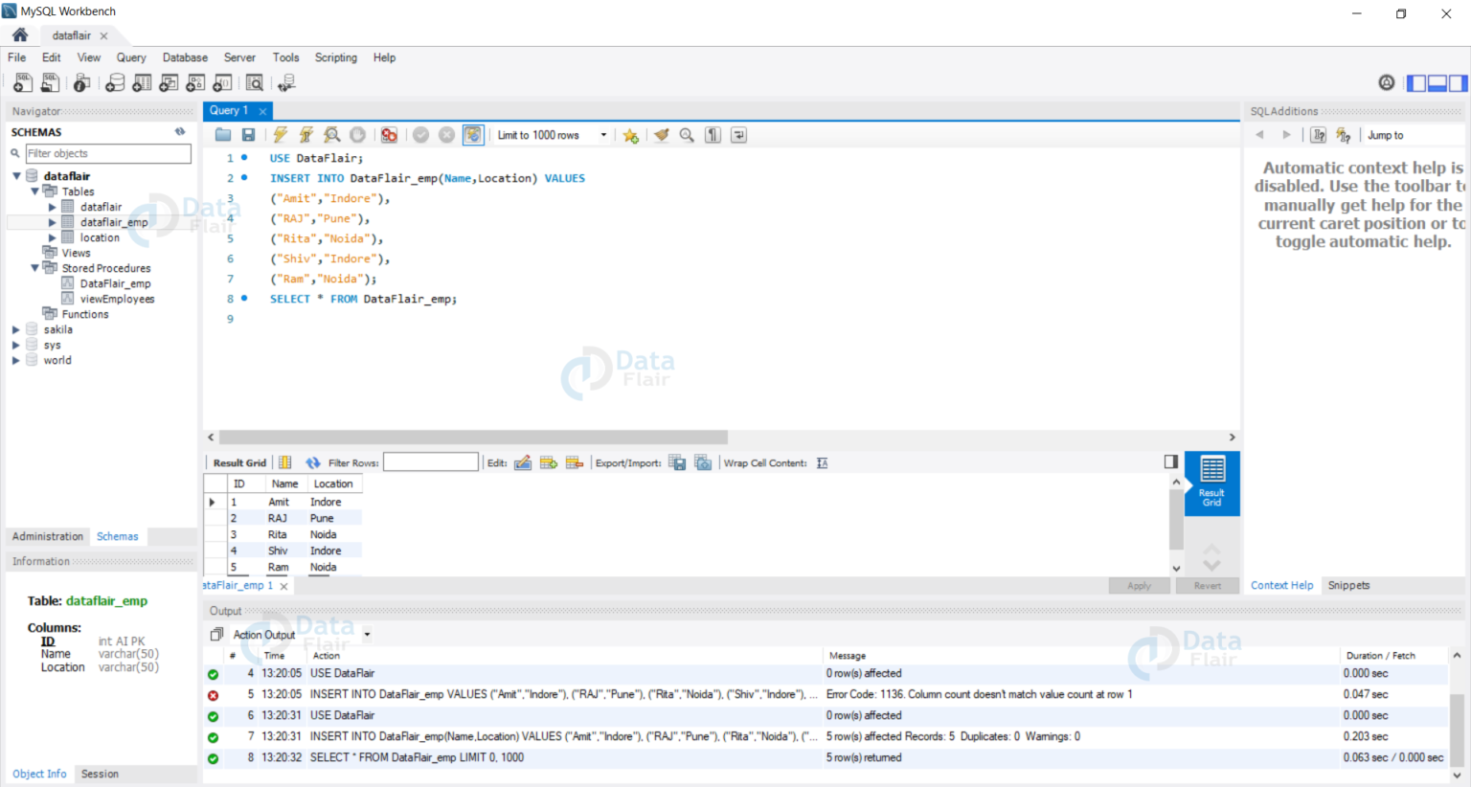Run EXPLAIN on statement under cursor
The width and height of the screenshot is (1471, 787).
[x=332, y=135]
